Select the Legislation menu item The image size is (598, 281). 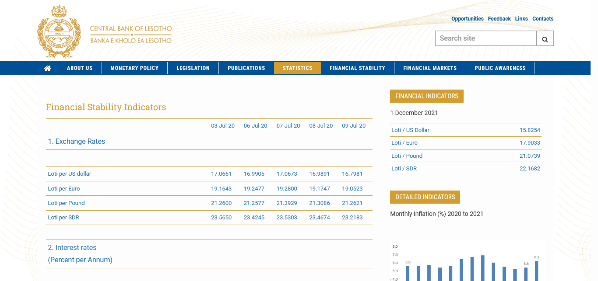coord(193,68)
